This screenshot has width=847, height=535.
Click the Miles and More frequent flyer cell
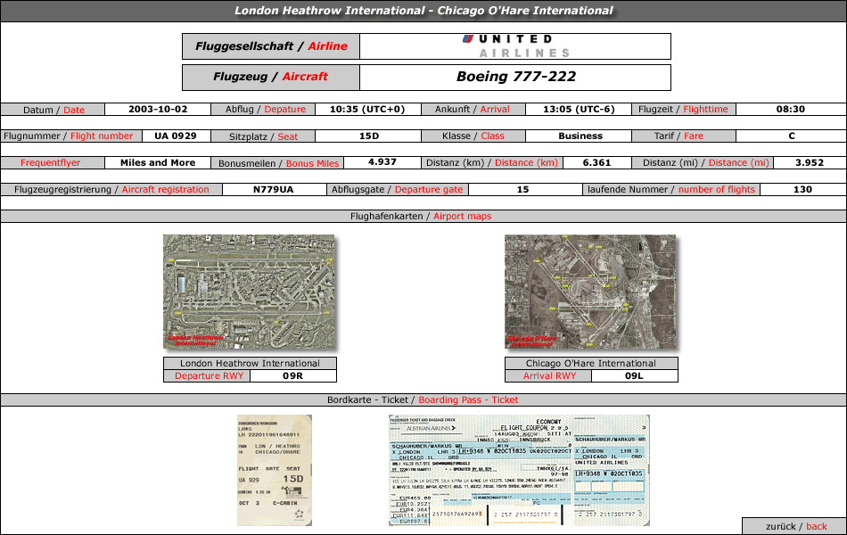tap(158, 163)
